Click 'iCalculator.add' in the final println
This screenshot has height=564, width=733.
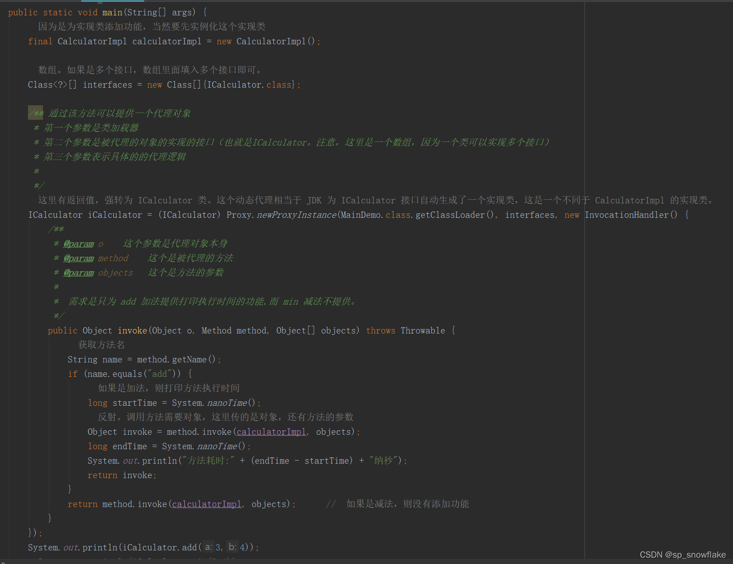pos(160,547)
